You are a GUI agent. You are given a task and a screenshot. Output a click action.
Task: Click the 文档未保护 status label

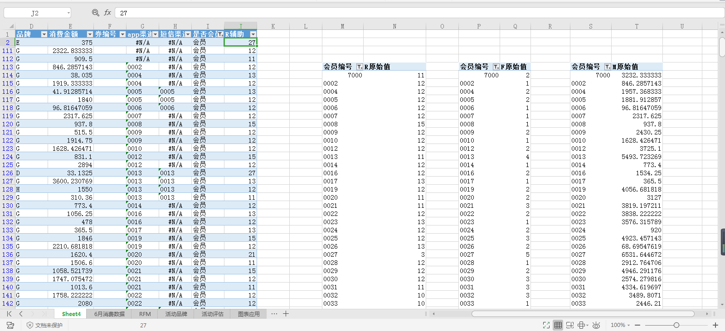point(49,325)
